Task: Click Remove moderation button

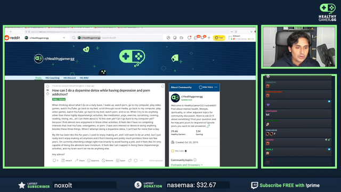Action: coord(108,161)
